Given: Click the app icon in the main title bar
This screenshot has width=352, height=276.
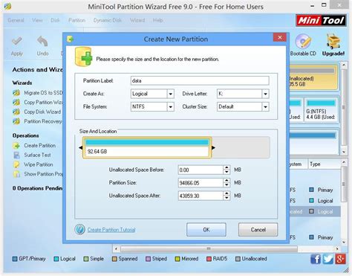Looking at the screenshot, I should coord(7,6).
